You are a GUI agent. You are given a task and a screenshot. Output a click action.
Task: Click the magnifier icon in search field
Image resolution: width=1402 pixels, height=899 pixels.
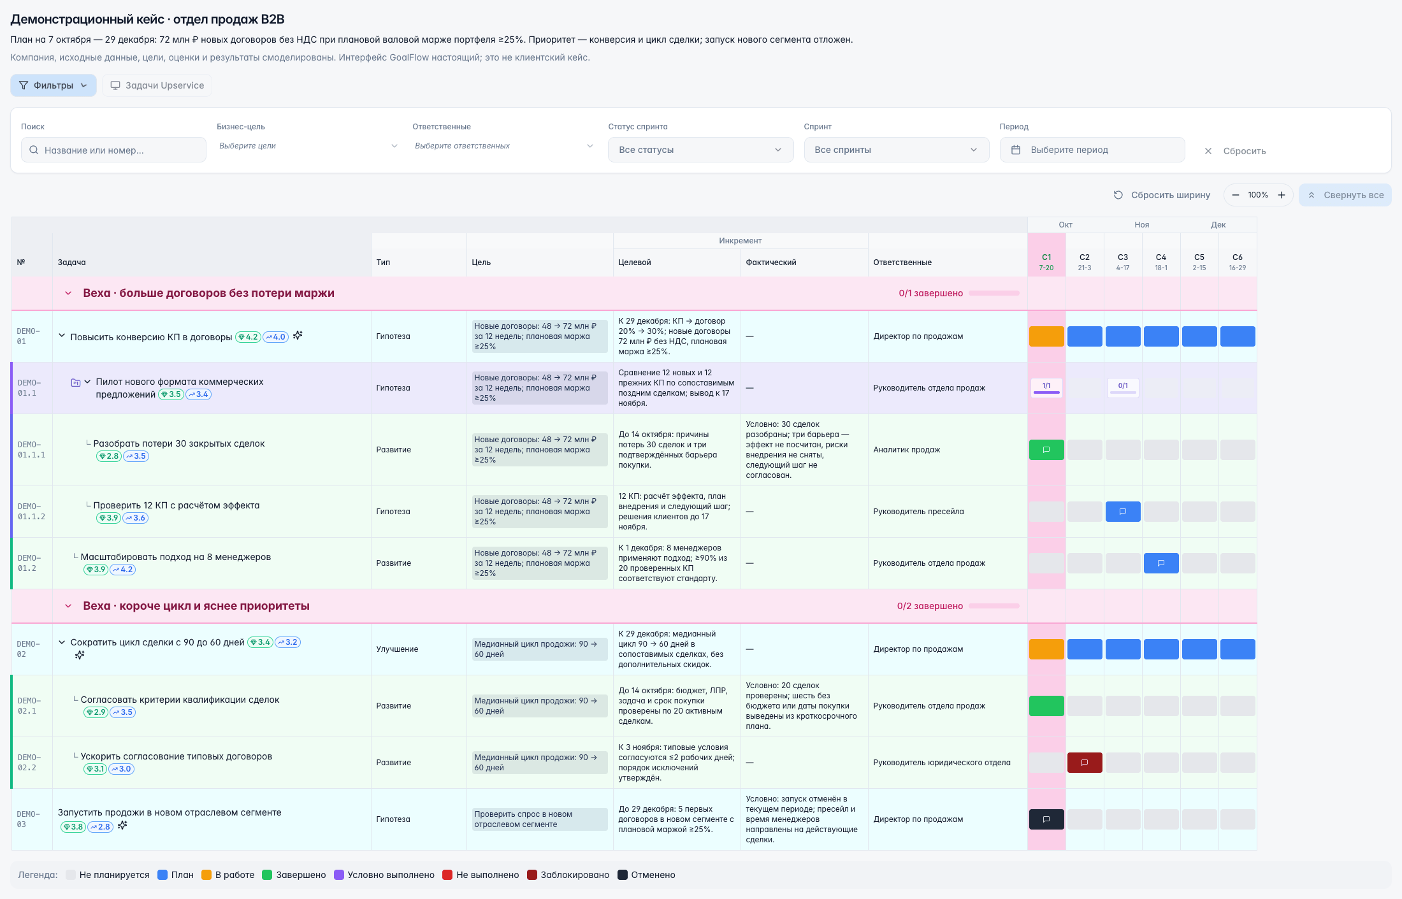34,150
